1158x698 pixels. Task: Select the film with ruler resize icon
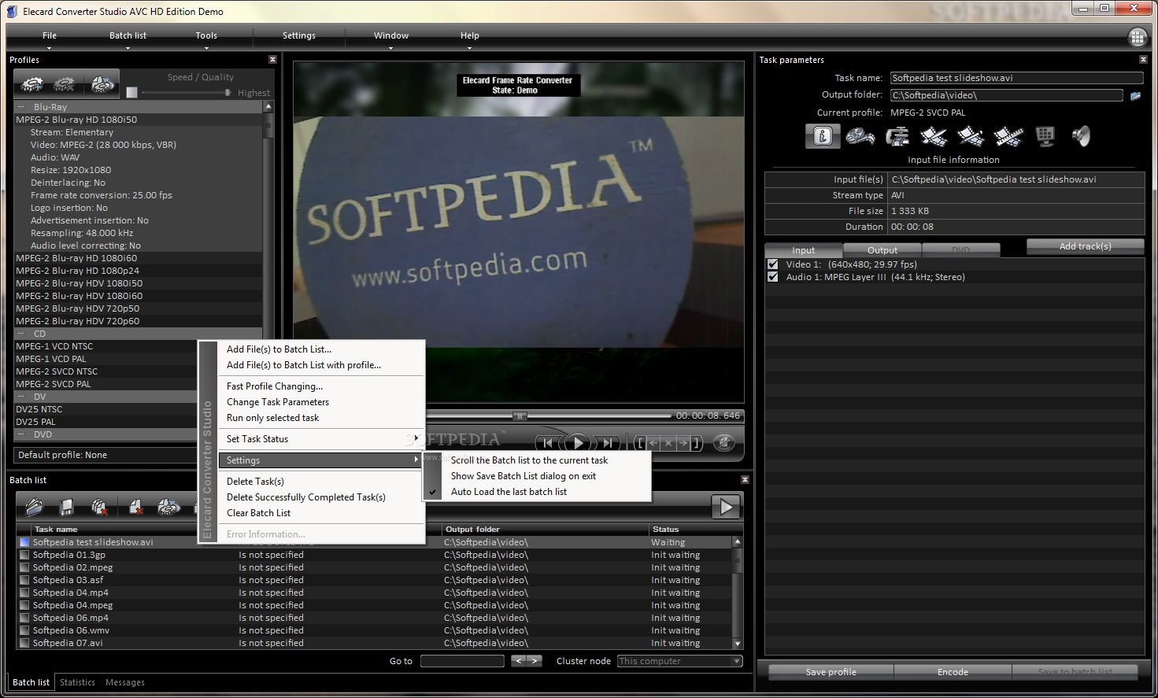tap(1008, 137)
